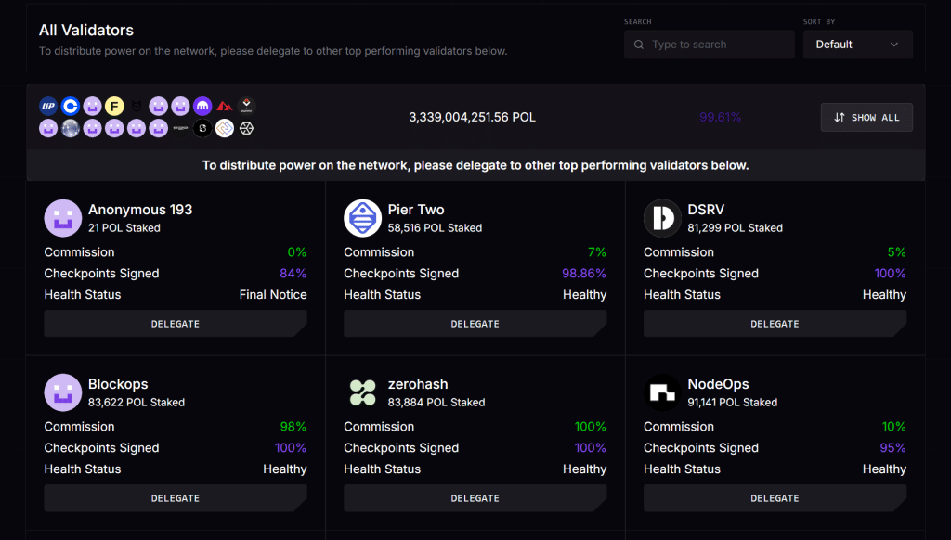Click the red mountain validator logo
This screenshot has height=540, width=951.
[225, 107]
